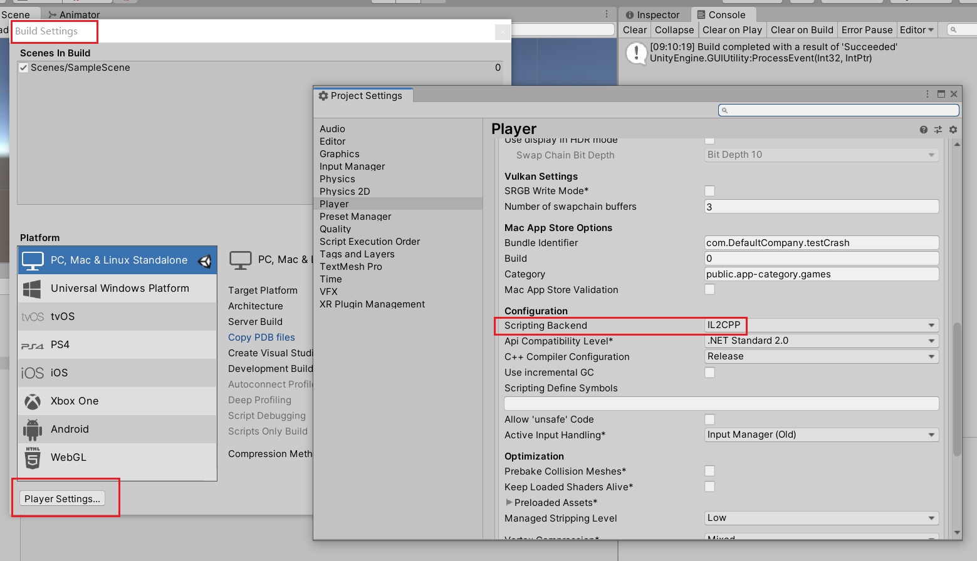977x561 pixels.
Task: Enable SRGB Write Mode checkbox
Action: pyautogui.click(x=709, y=191)
